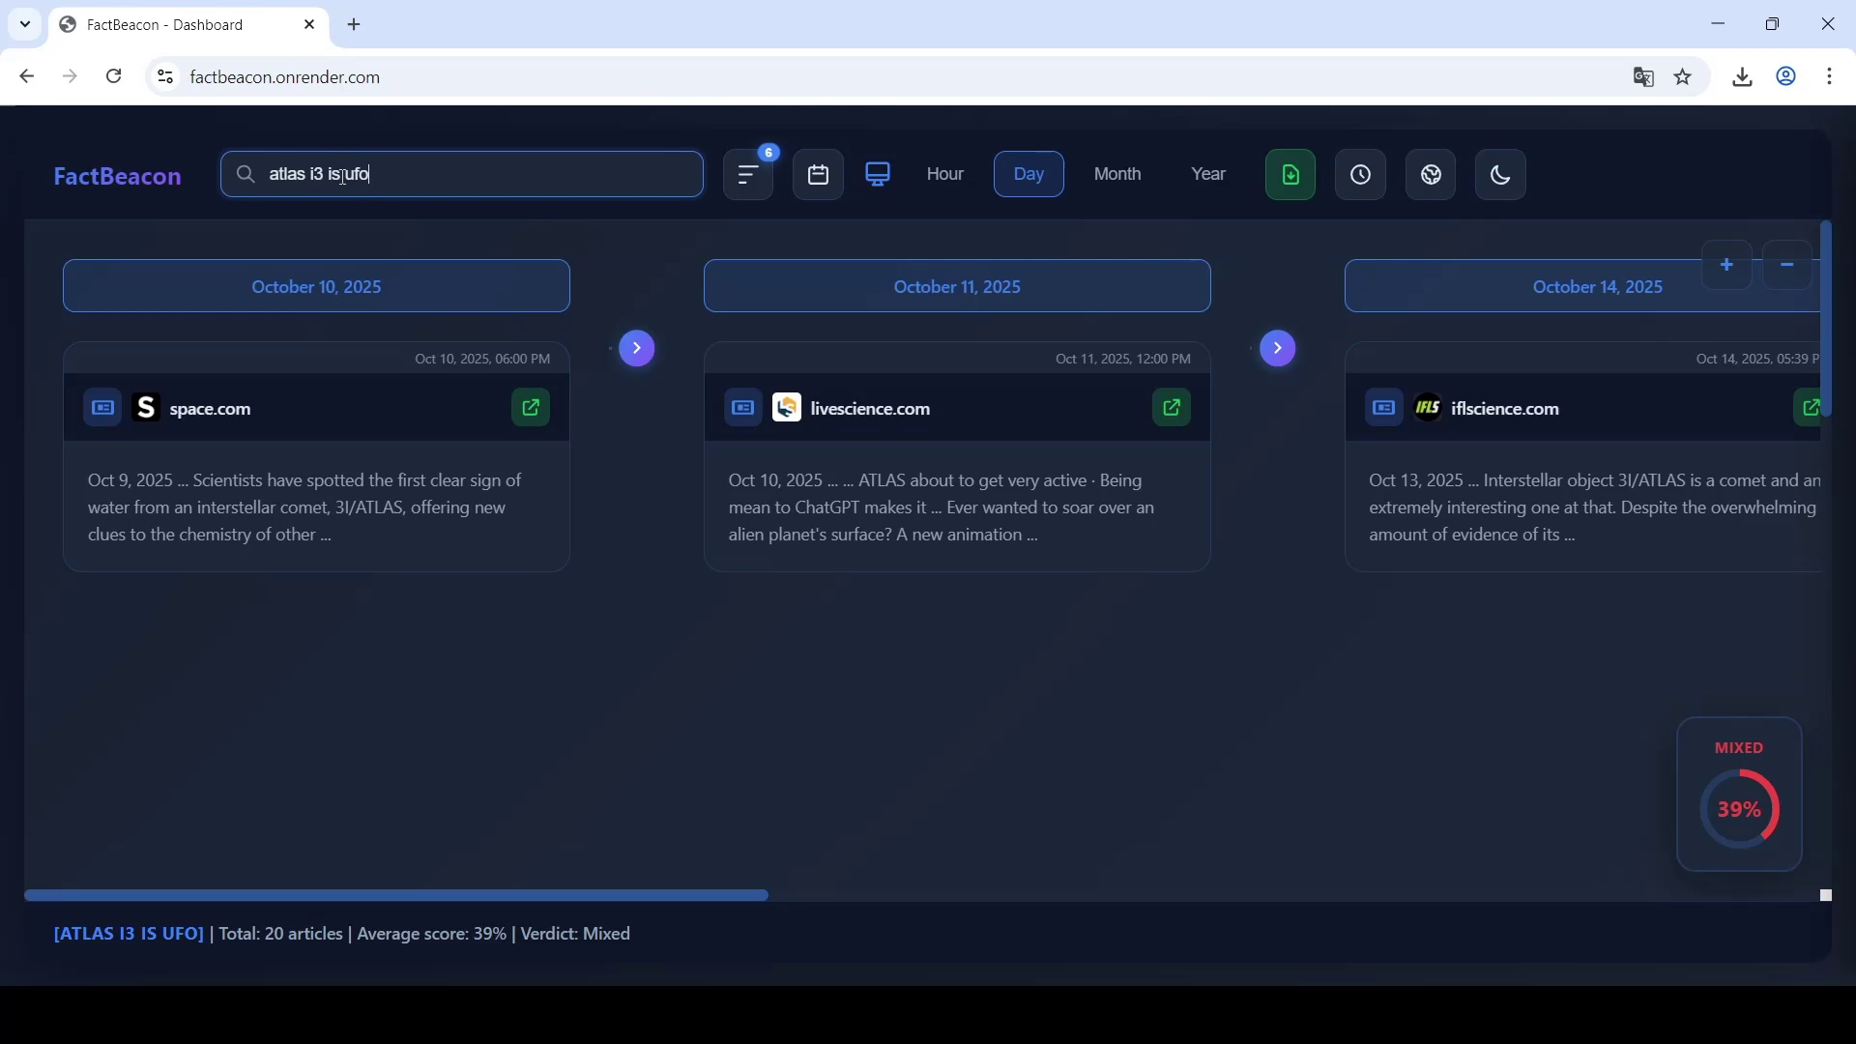Expand arrow after October 11 column
The image size is (1856, 1044).
1278,348
